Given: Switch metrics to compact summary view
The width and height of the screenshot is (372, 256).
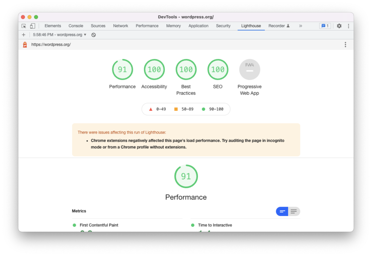Looking at the screenshot, I should tap(282, 211).
